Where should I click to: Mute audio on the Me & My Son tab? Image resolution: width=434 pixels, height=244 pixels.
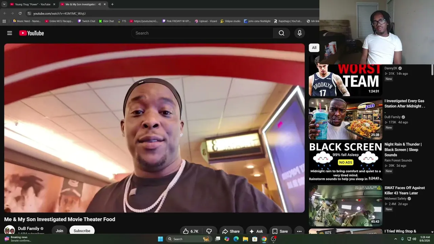99,4
